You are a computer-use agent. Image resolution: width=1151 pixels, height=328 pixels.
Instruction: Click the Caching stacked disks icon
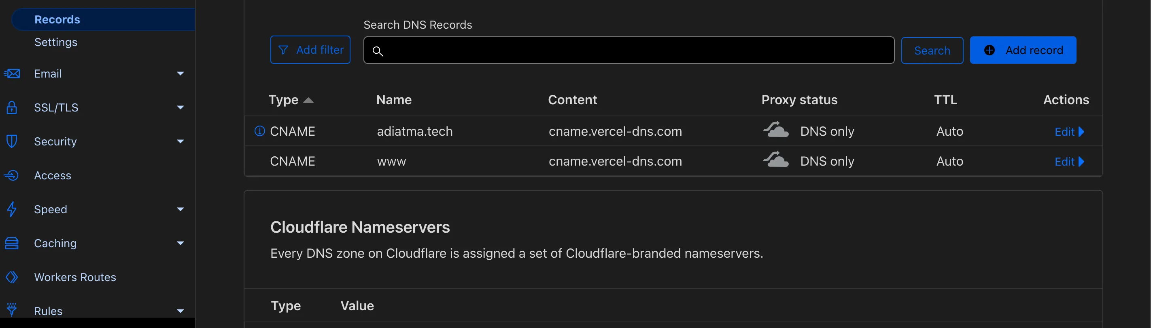12,243
